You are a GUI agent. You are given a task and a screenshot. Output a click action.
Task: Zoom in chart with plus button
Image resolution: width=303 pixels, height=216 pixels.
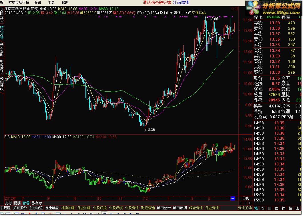click(241, 203)
